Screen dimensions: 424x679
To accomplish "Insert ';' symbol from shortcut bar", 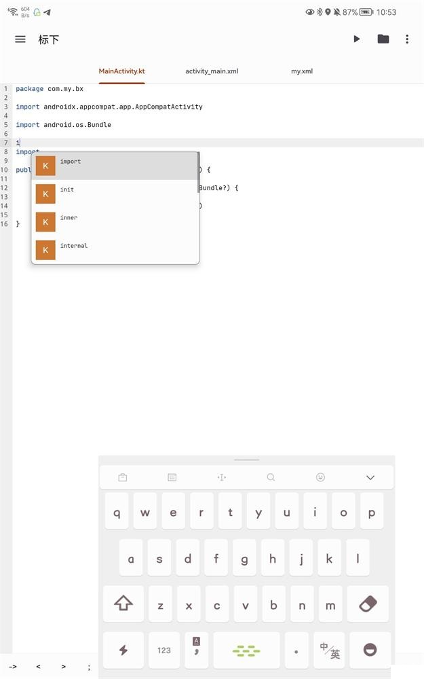I will 89,667.
